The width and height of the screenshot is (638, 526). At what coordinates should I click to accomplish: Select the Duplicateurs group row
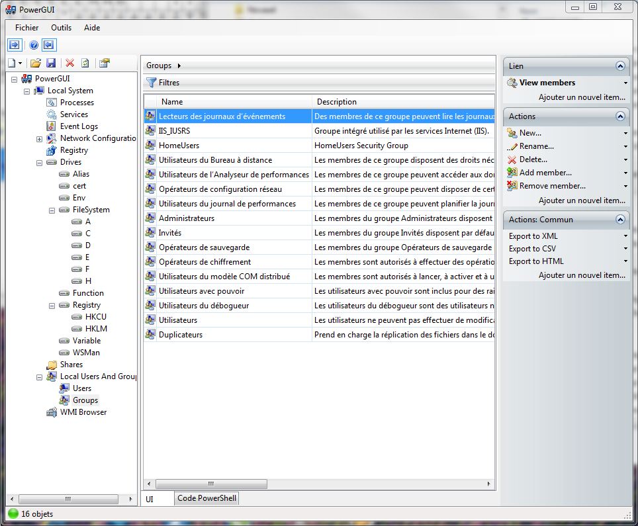coord(320,335)
